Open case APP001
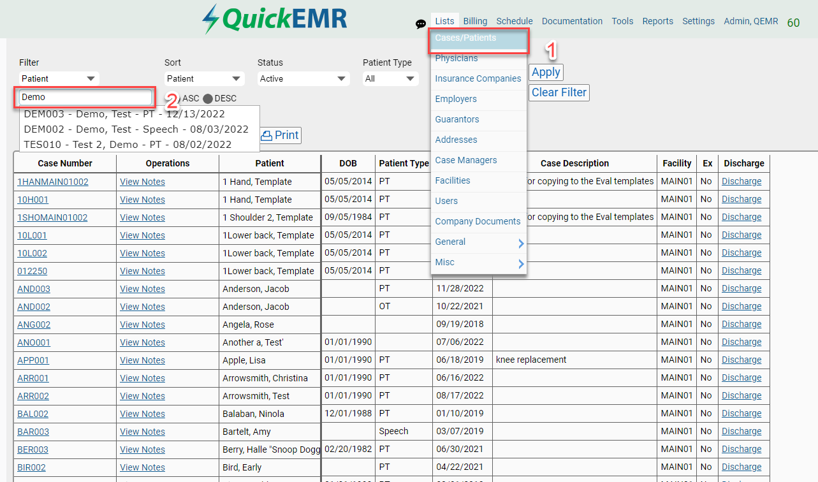This screenshot has height=482, width=818. point(33,360)
